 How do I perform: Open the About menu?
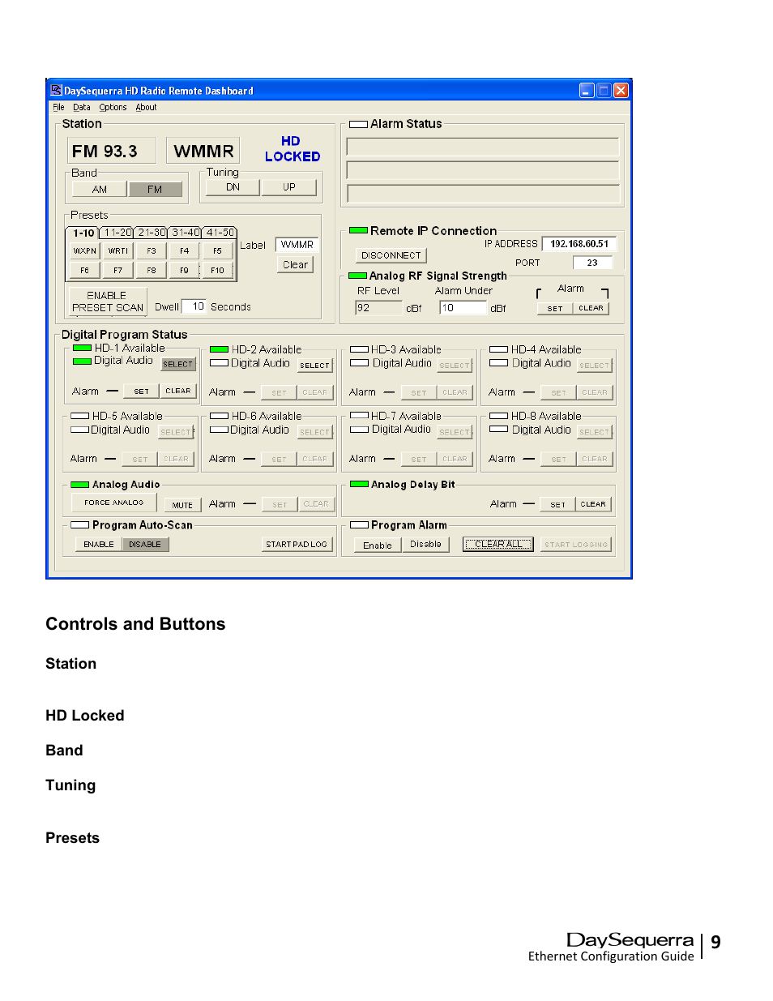pyautogui.click(x=146, y=107)
